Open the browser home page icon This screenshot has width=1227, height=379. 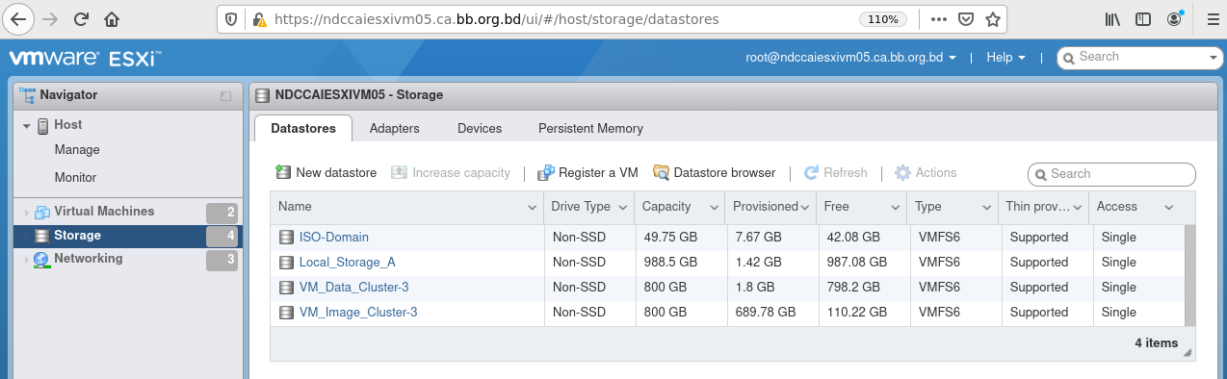tap(112, 19)
